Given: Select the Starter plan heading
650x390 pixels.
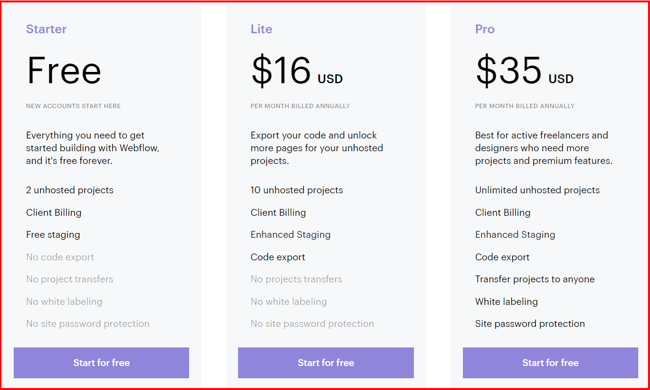Looking at the screenshot, I should 47,29.
